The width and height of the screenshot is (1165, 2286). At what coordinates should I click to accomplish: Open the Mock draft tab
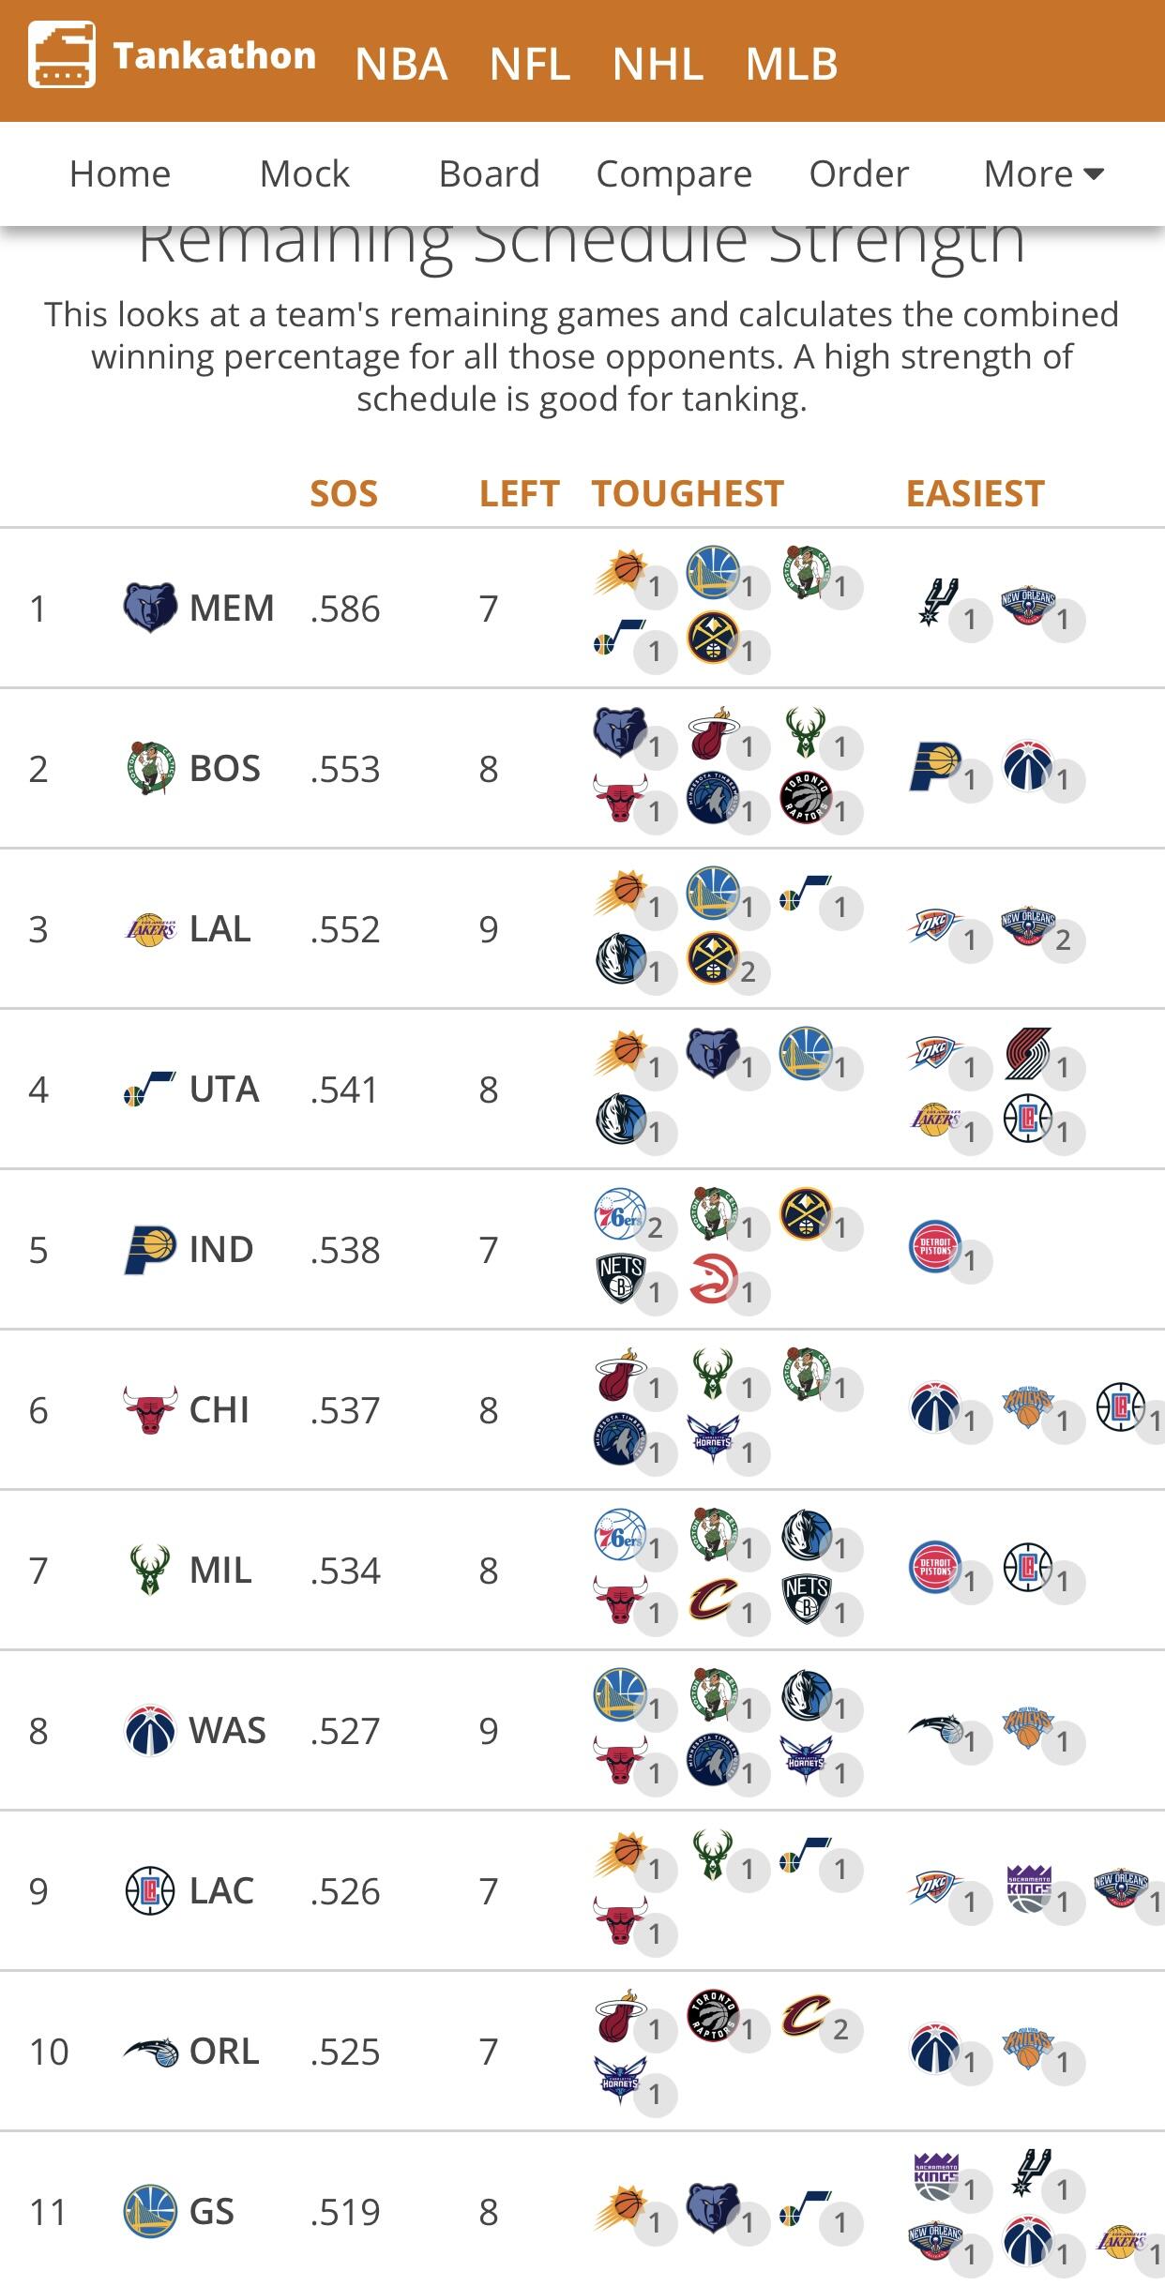click(304, 173)
